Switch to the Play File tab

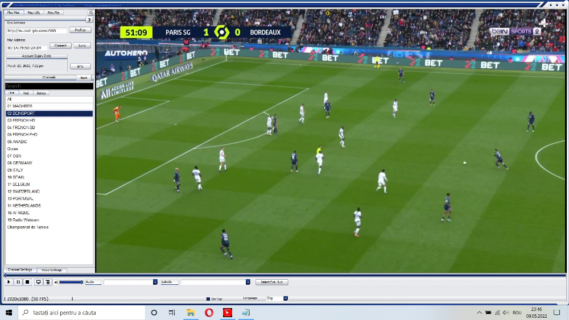[53, 13]
